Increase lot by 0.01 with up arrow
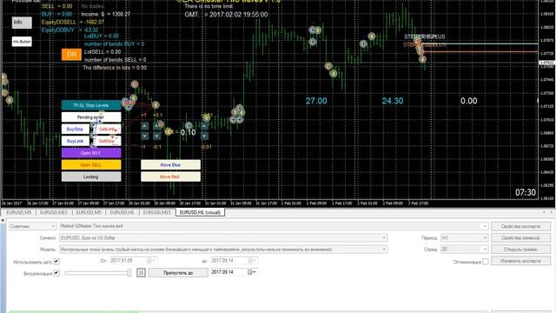Viewport: 556px width, 313px height. [204, 126]
